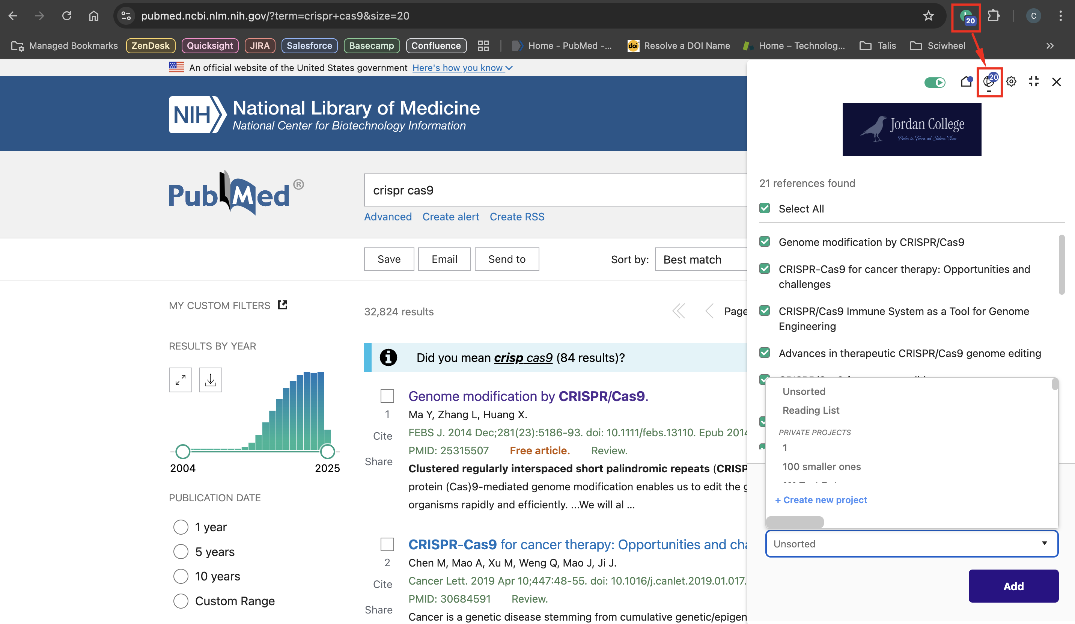This screenshot has height=624, width=1075.
Task: Select "100 smaller ones" private project
Action: [821, 467]
